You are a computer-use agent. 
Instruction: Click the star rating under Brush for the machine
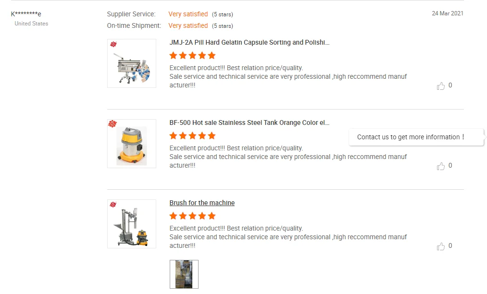point(192,216)
